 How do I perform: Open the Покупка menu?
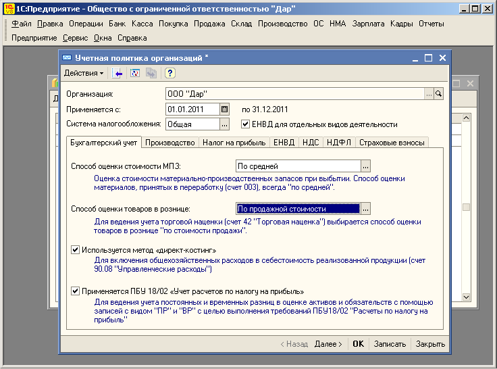[174, 24]
